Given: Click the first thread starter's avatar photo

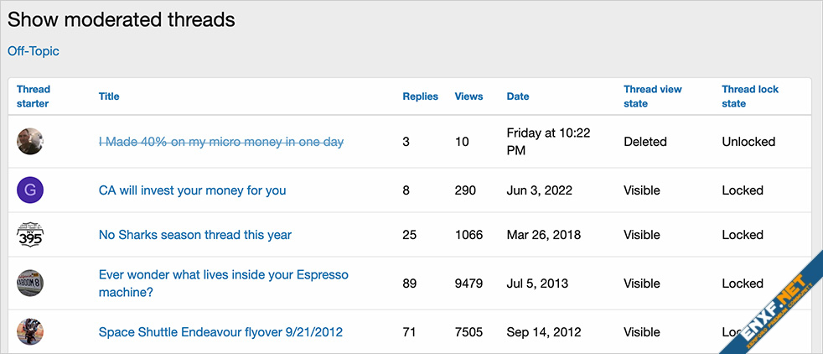Looking at the screenshot, I should click(x=30, y=142).
